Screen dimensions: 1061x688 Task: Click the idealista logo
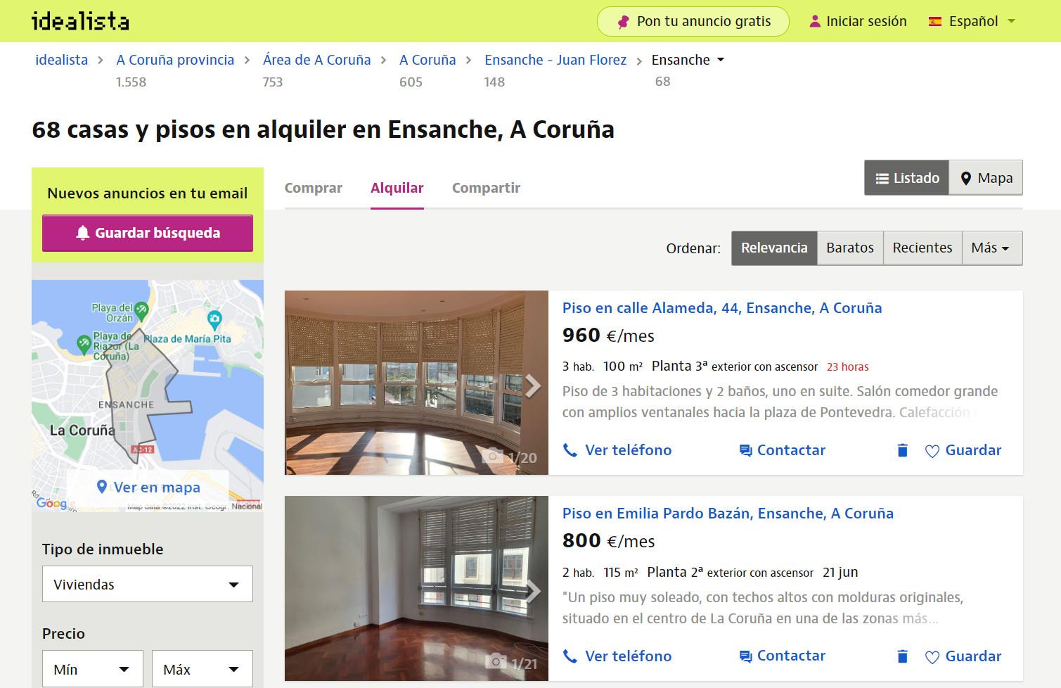coord(80,21)
